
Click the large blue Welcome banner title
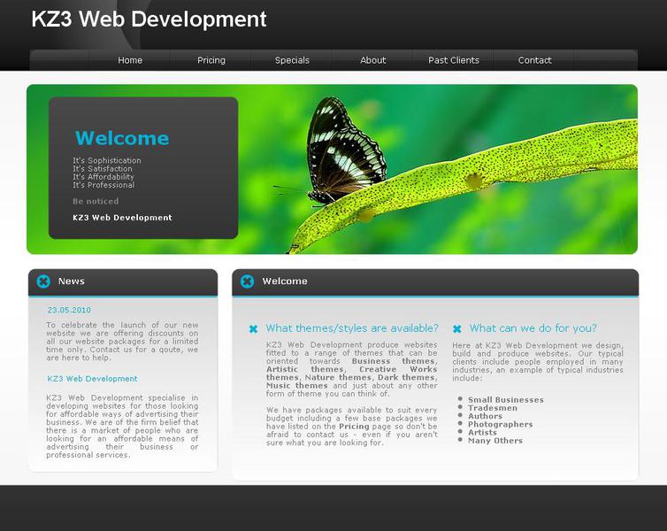pos(122,138)
